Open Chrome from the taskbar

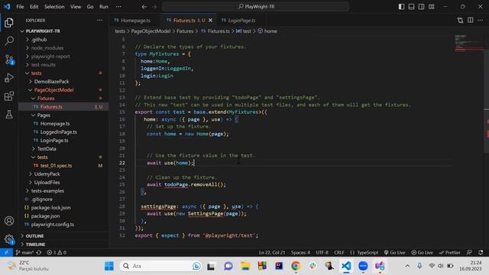tap(296, 266)
